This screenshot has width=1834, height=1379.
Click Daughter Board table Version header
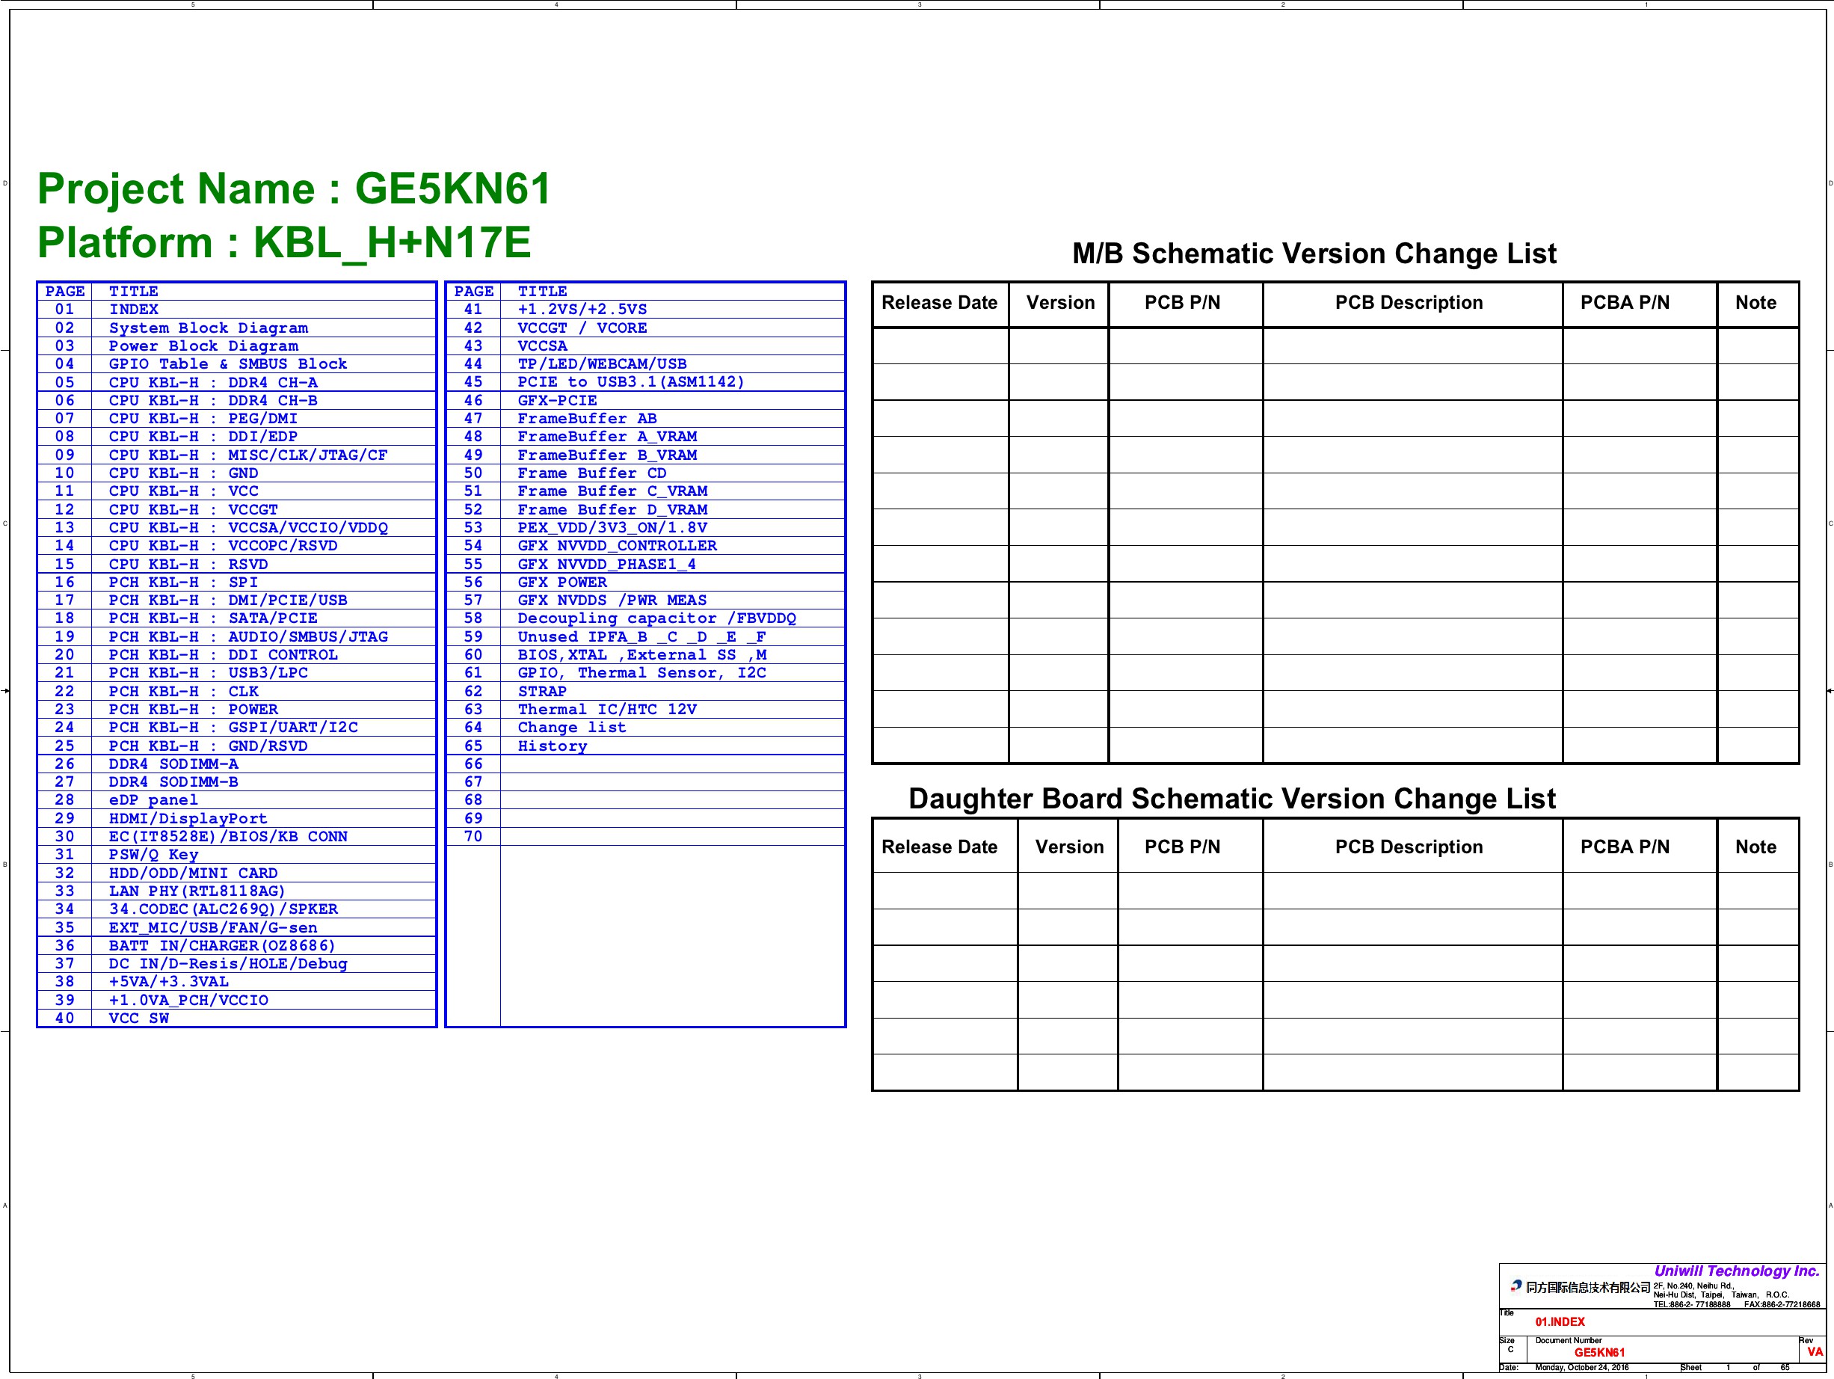1068,847
